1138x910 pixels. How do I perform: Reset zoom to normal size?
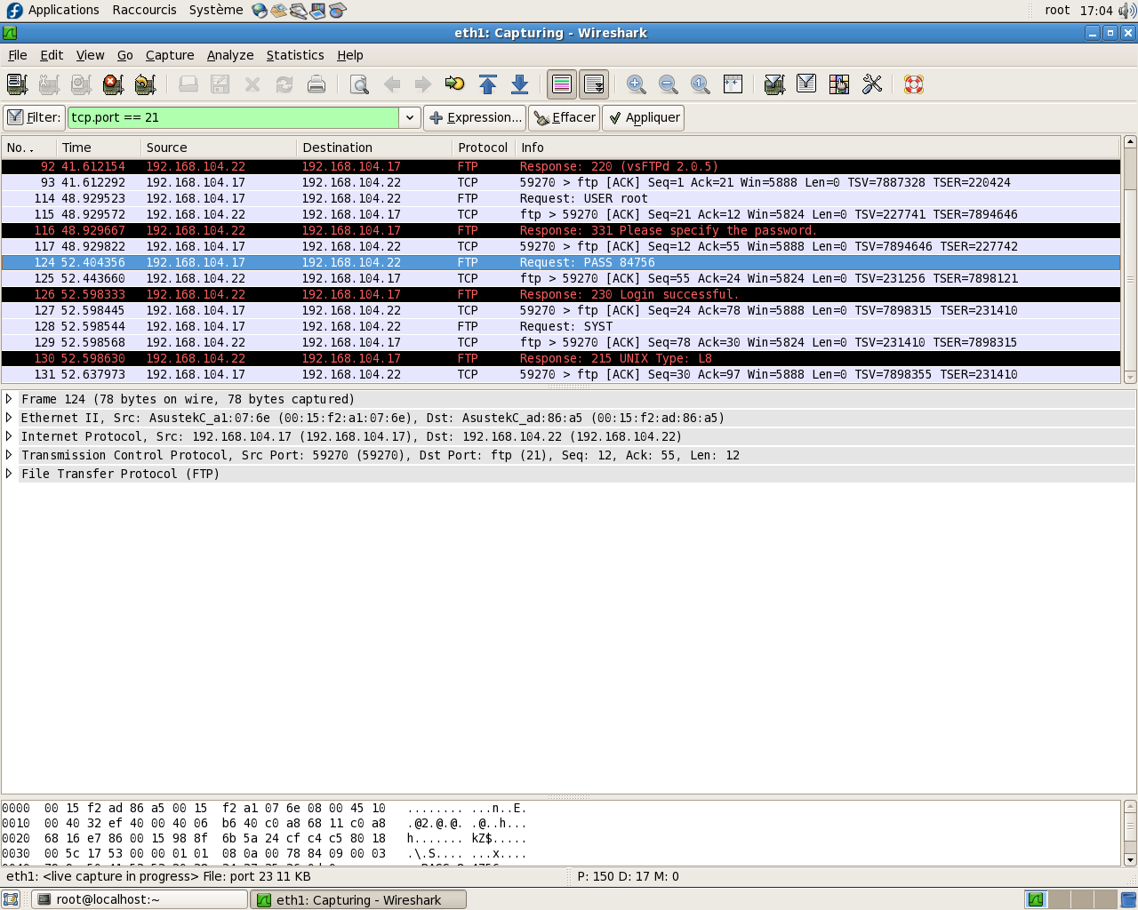pyautogui.click(x=701, y=84)
